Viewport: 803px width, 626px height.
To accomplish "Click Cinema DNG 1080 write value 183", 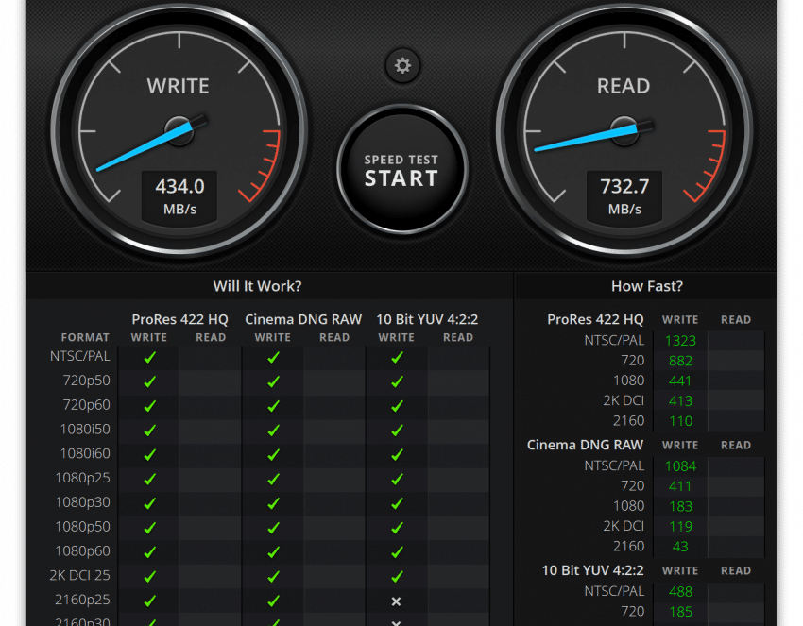I will (x=680, y=506).
